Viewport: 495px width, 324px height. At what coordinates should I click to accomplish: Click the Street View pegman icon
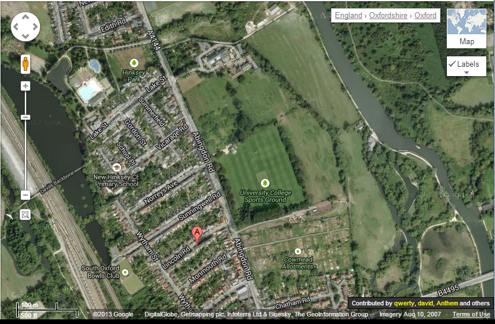coord(26,64)
